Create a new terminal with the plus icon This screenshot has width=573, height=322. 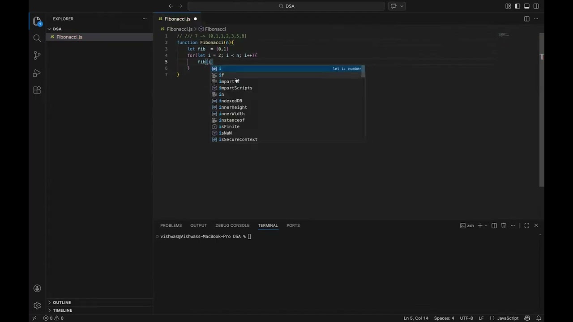tap(480, 225)
